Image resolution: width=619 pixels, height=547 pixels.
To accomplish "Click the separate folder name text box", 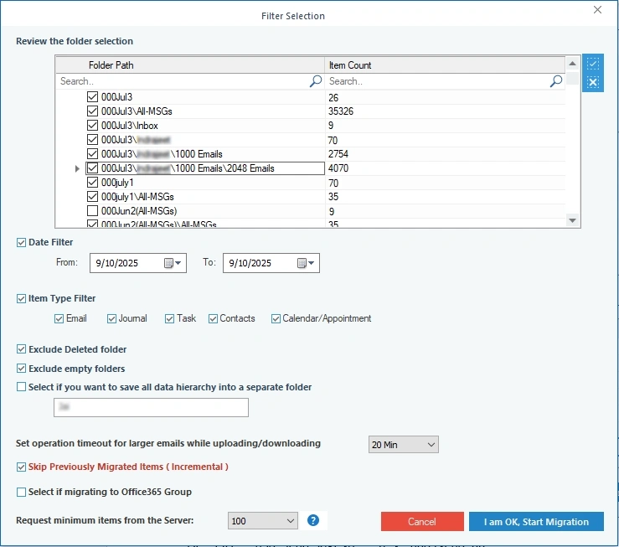I will tap(152, 407).
